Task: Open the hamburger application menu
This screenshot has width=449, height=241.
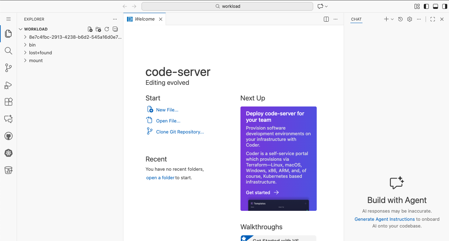Action: (9, 19)
